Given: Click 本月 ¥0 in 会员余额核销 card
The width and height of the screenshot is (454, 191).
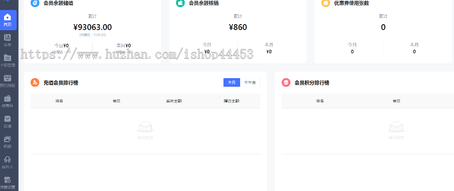Looking at the screenshot, I should (269, 52).
